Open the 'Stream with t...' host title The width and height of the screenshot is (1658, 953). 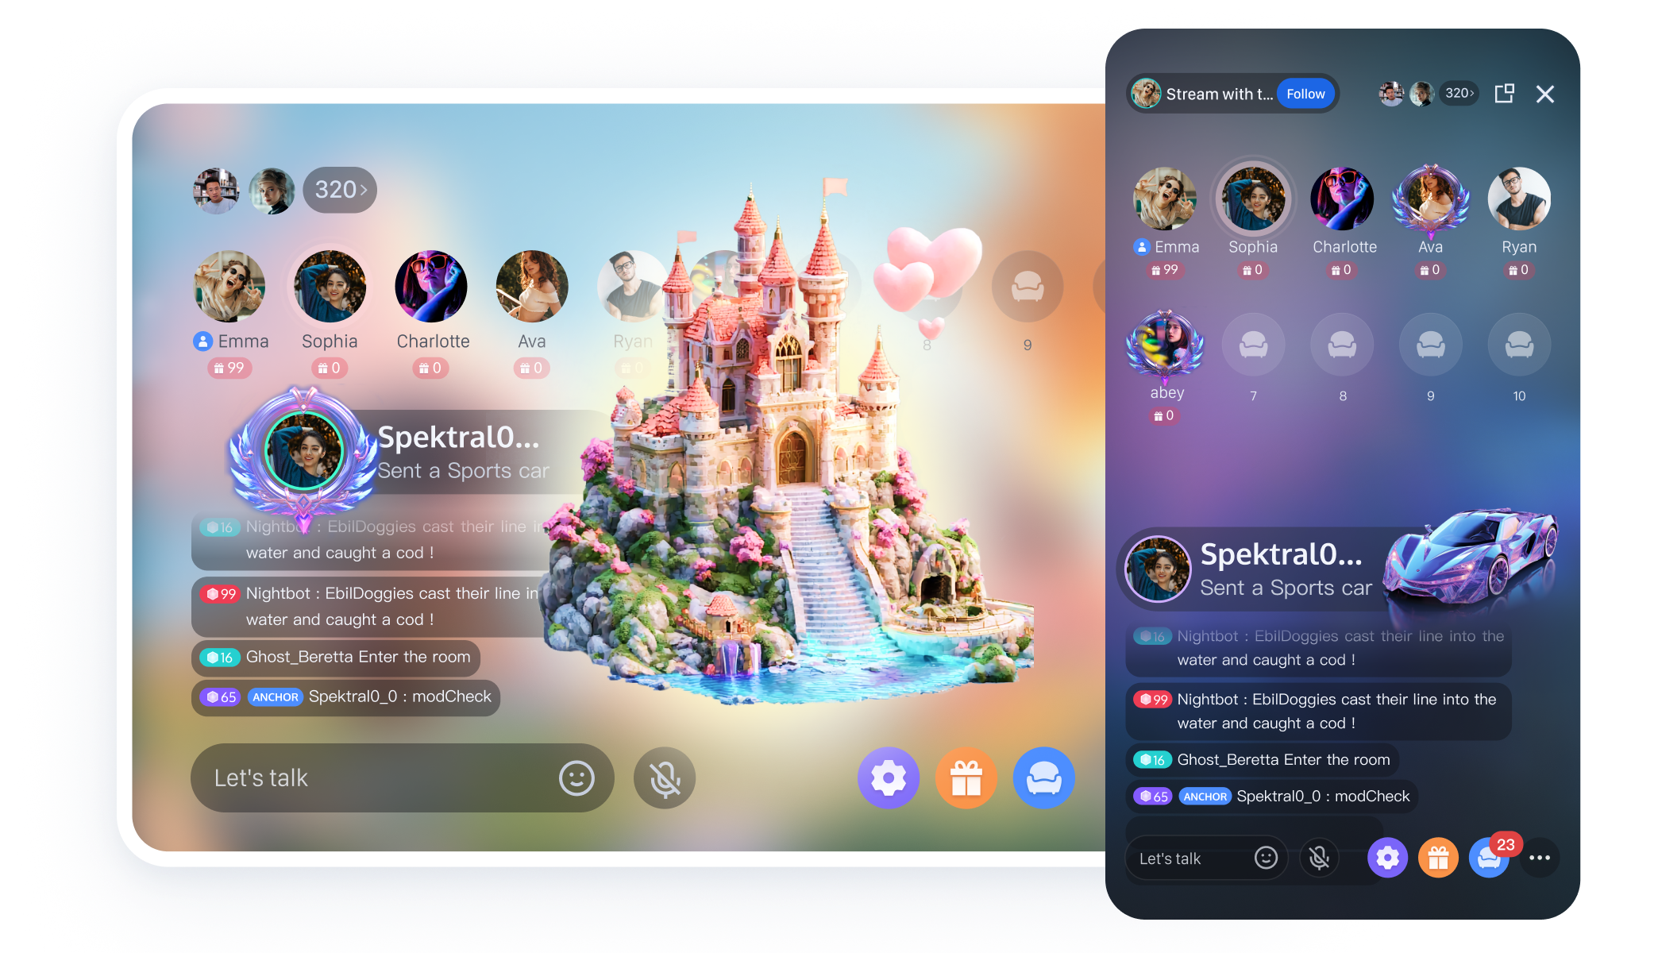1218,94
